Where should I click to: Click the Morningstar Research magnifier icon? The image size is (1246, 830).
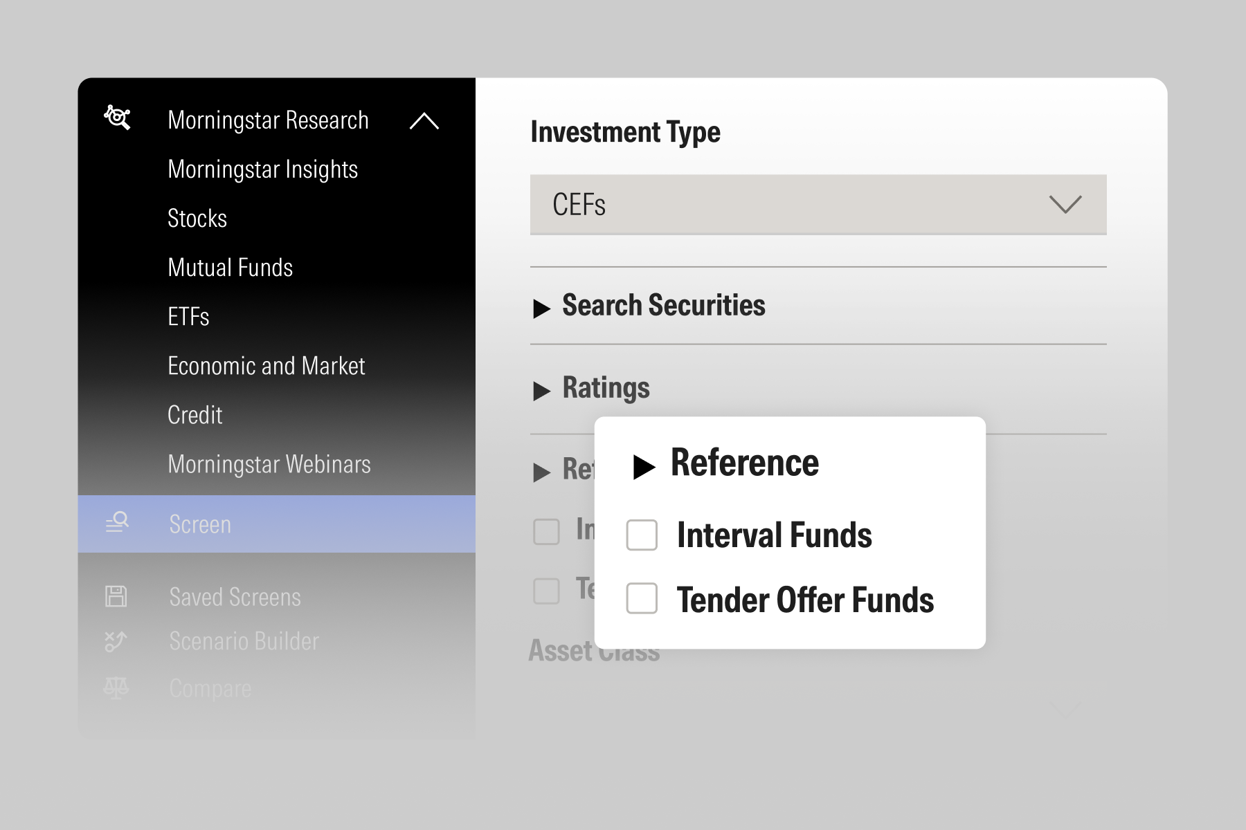point(117,118)
